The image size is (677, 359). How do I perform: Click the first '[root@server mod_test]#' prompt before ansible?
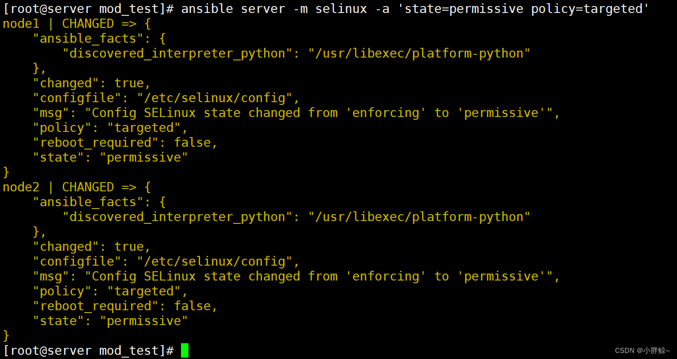88,9
